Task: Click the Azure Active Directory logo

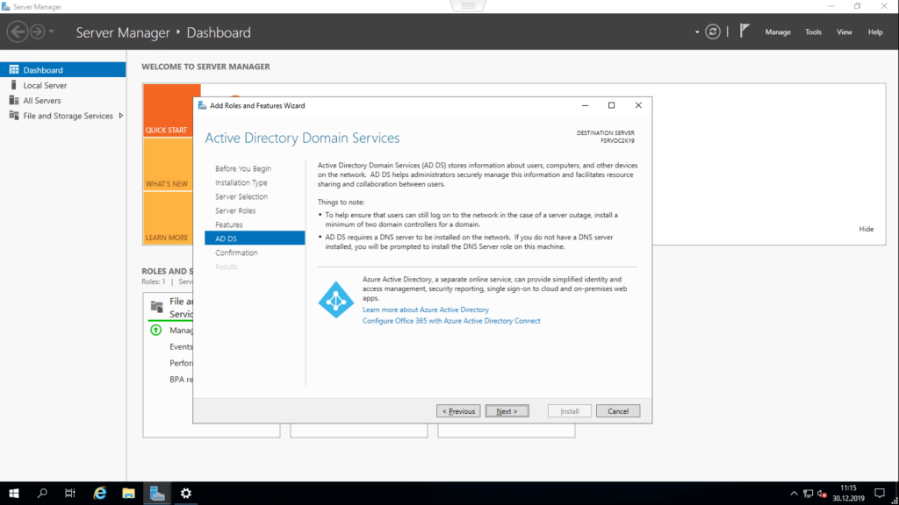Action: click(335, 299)
